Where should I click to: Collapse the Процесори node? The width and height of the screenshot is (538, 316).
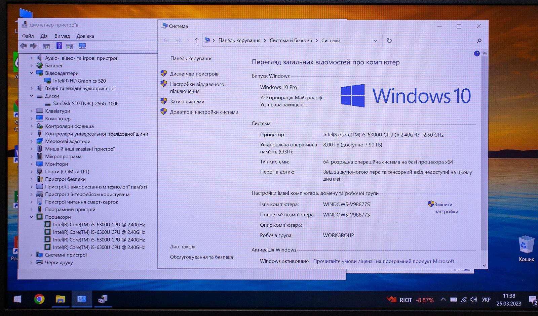(x=32, y=217)
